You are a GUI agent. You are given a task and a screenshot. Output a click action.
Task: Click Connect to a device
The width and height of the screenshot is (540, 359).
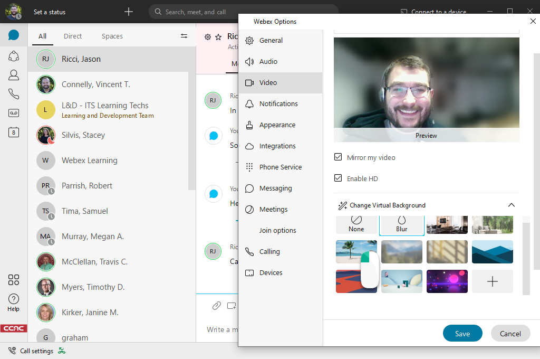[x=433, y=12]
